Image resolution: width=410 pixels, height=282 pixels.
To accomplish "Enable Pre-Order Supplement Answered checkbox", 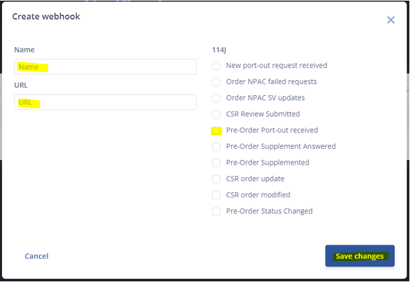I will click(216, 146).
